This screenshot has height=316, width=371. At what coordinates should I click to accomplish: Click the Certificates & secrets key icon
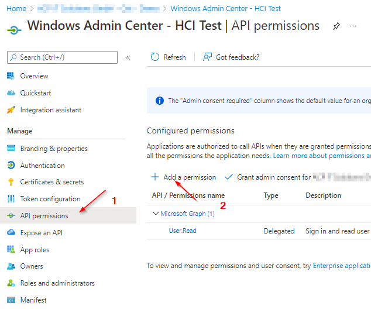[x=11, y=182]
